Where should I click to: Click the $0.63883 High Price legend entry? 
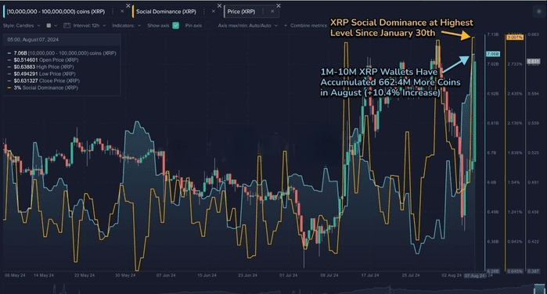(41, 66)
